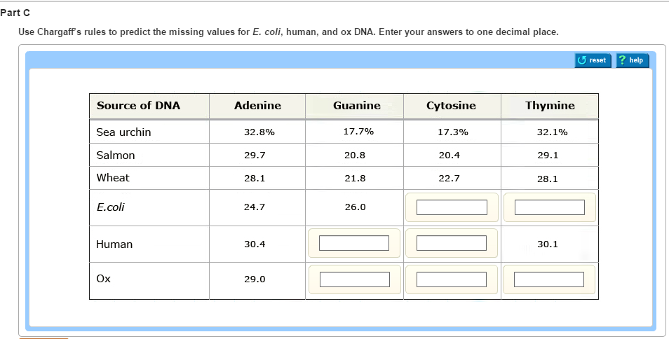Select the Adenine column header
The height and width of the screenshot is (339, 669).
257,106
